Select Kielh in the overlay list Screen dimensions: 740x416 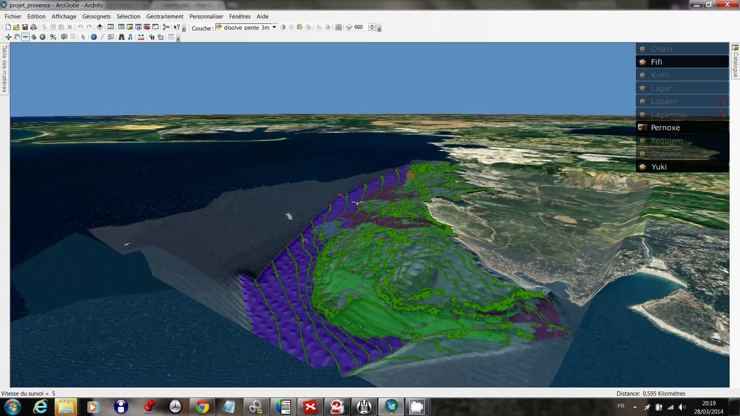coord(682,75)
